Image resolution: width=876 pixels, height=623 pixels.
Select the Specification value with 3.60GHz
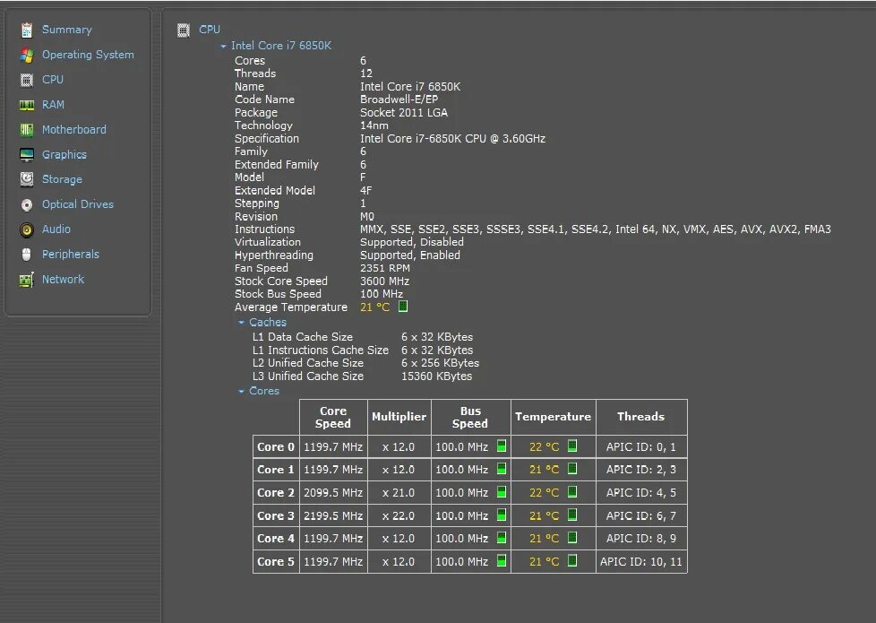pyautogui.click(x=452, y=139)
